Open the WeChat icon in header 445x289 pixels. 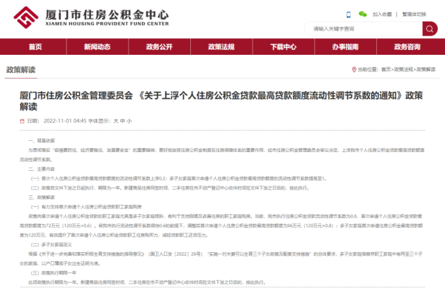point(362,14)
